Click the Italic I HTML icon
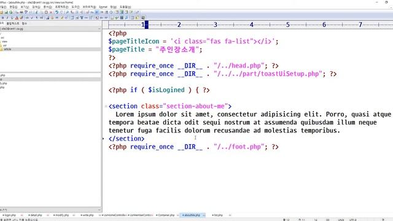The image size is (393, 221). [7, 18]
